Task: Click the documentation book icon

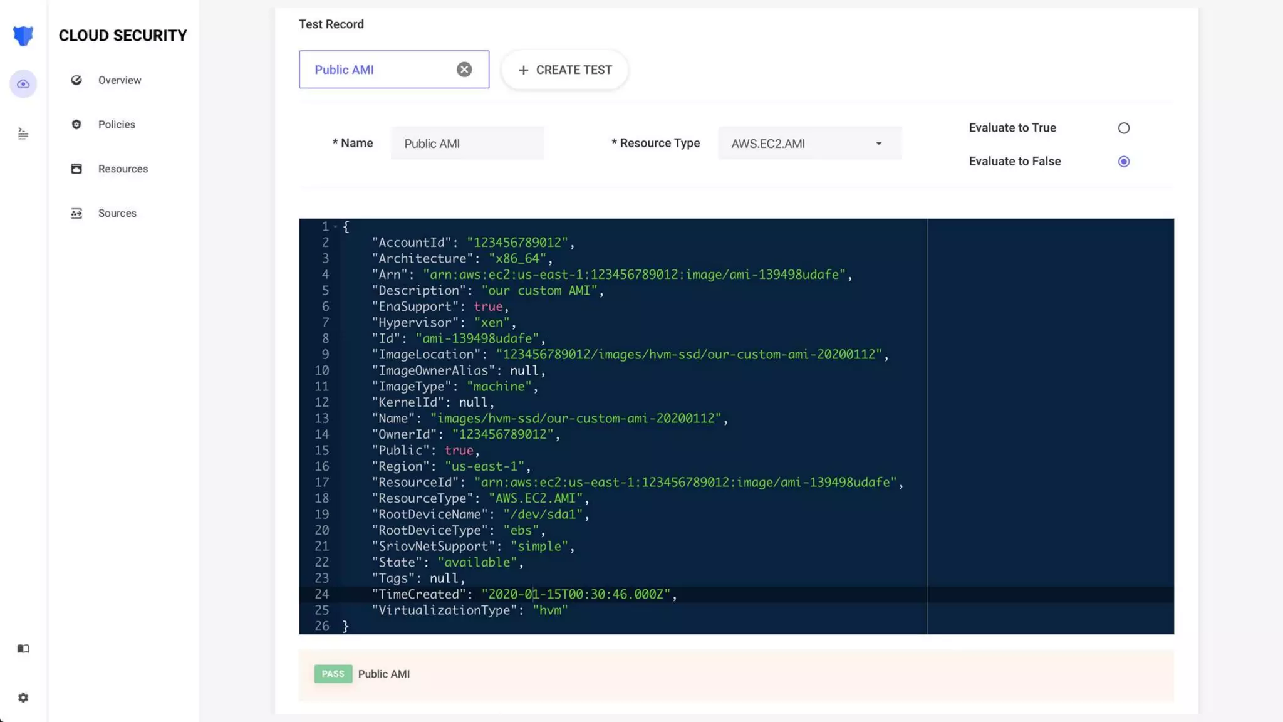Action: pyautogui.click(x=23, y=649)
